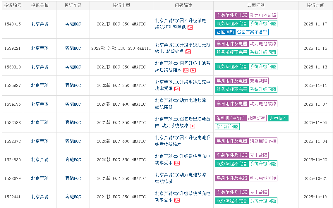333x208 pixels.
Task: Open picture icon in complaint 1539221 description
Action: (188, 51)
